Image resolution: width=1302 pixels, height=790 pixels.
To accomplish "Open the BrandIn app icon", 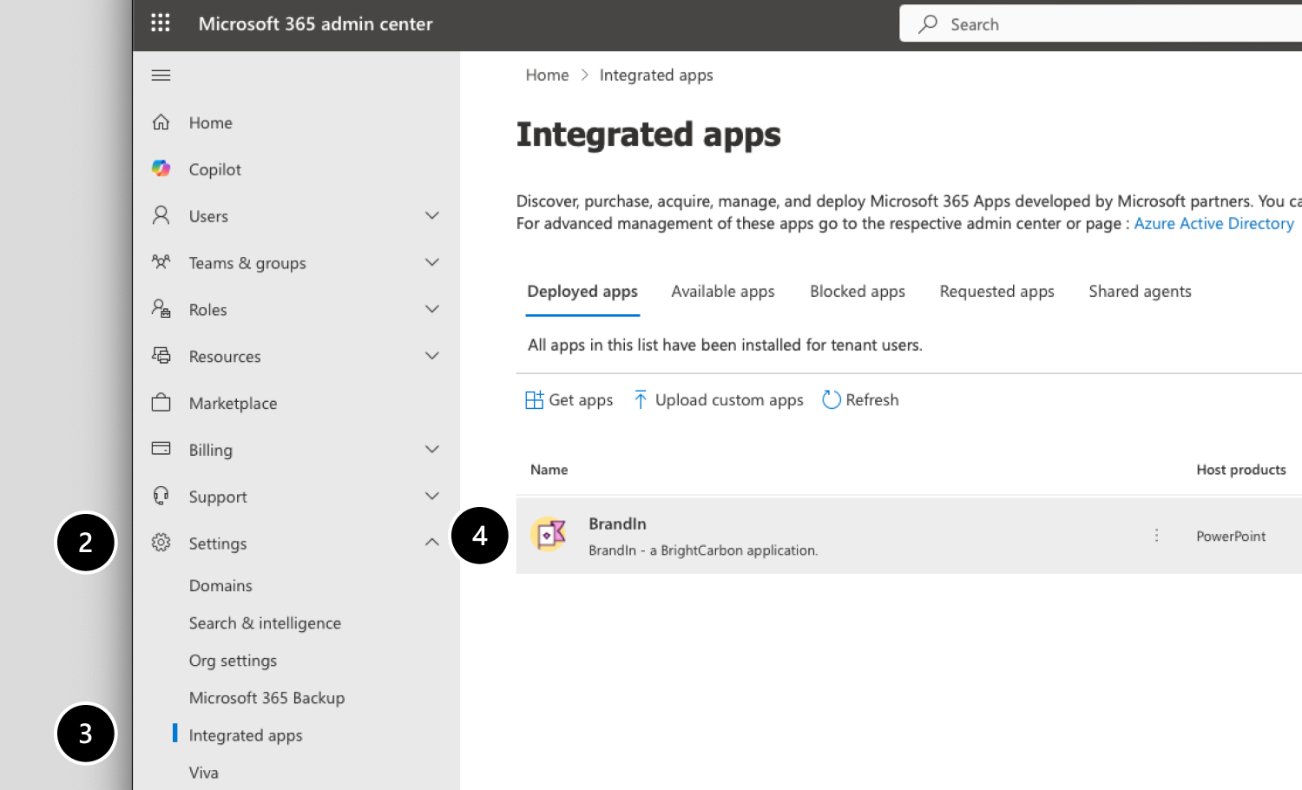I will pos(549,535).
